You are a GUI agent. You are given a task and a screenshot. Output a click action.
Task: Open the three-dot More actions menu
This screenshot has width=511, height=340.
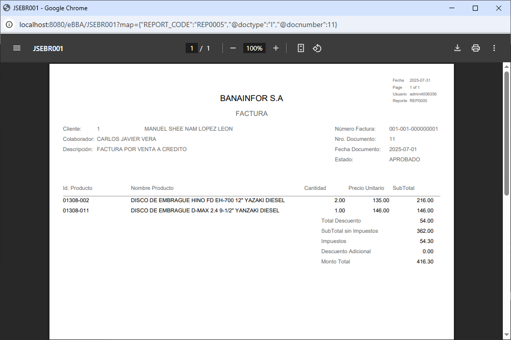(494, 48)
